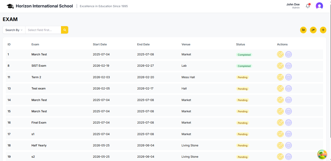Viewport: 331px width, 161px height.
Task: Select the Final Exam name cell
Action: coord(39,123)
